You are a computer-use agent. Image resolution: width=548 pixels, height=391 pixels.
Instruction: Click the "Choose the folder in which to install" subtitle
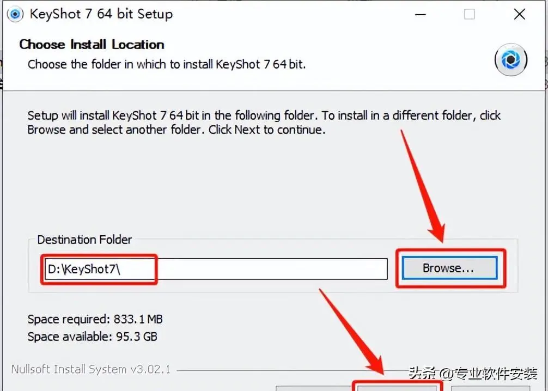[x=167, y=64]
